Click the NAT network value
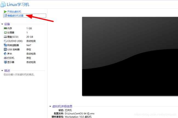The image size is (178, 118). click(x=29, y=45)
